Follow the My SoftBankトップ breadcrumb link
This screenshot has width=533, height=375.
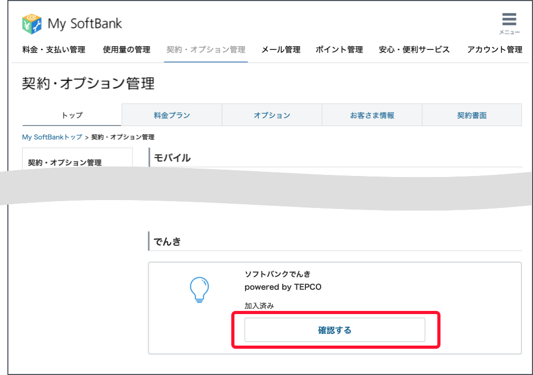[52, 137]
